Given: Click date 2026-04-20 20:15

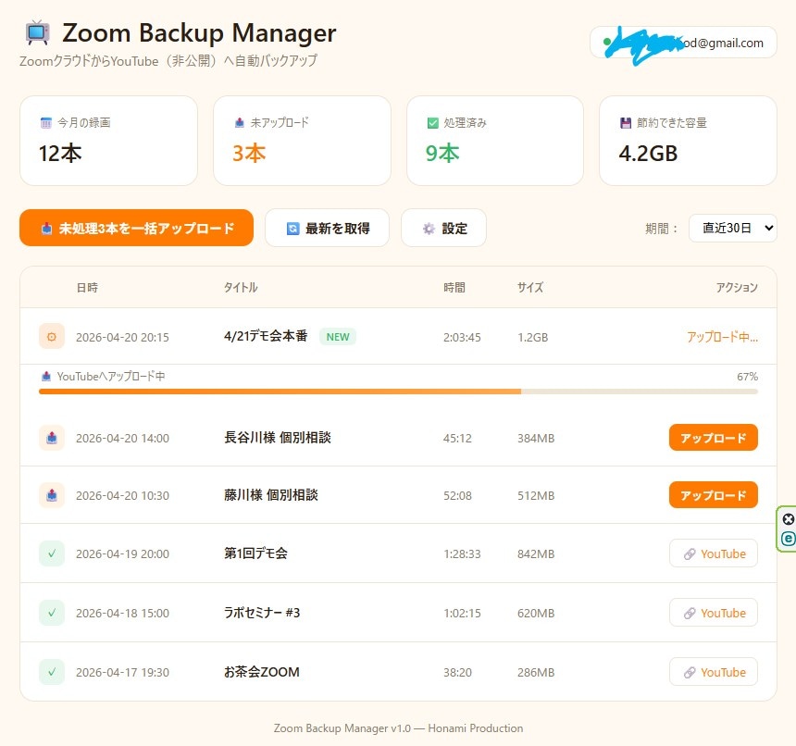Looking at the screenshot, I should coord(122,338).
